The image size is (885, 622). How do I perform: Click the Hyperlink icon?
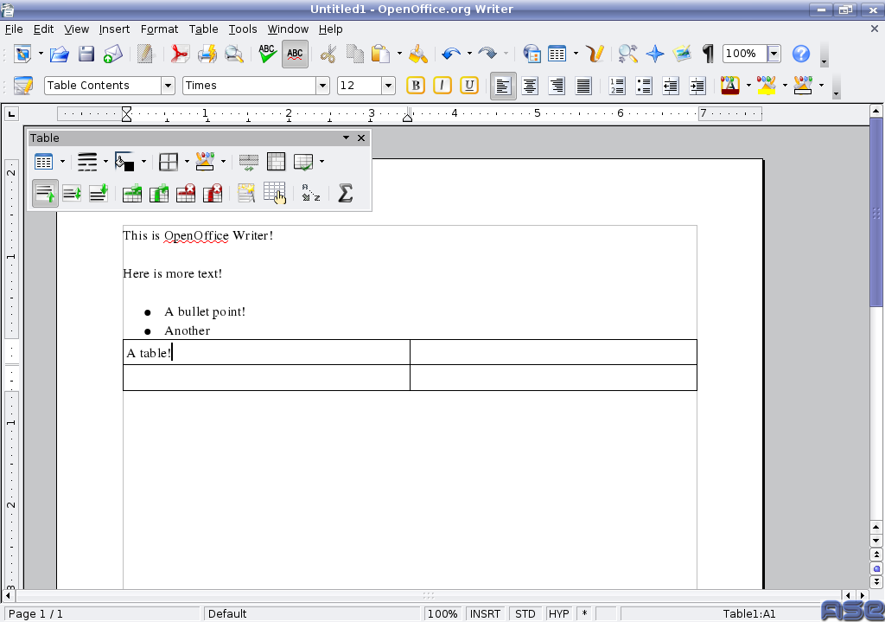pos(532,55)
